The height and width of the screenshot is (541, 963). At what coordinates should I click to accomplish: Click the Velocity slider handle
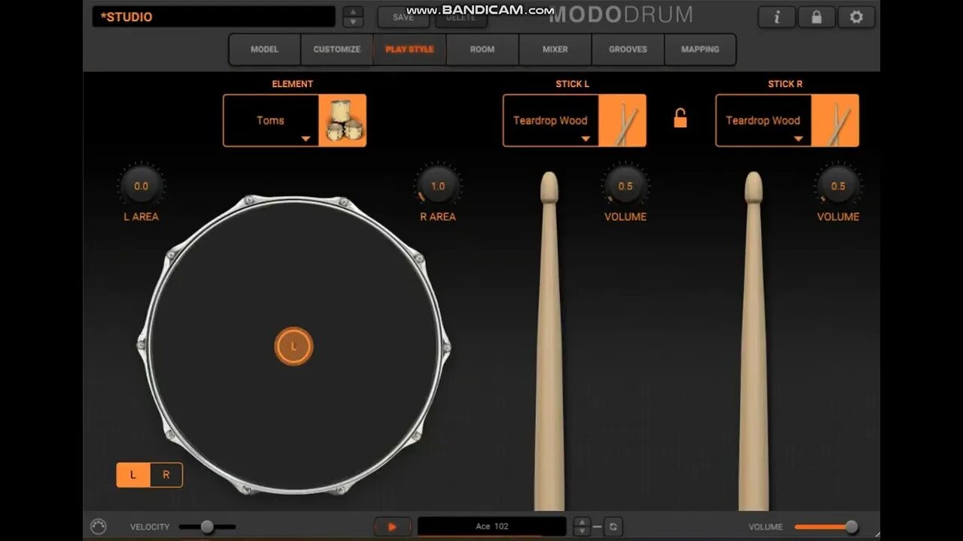(x=207, y=527)
